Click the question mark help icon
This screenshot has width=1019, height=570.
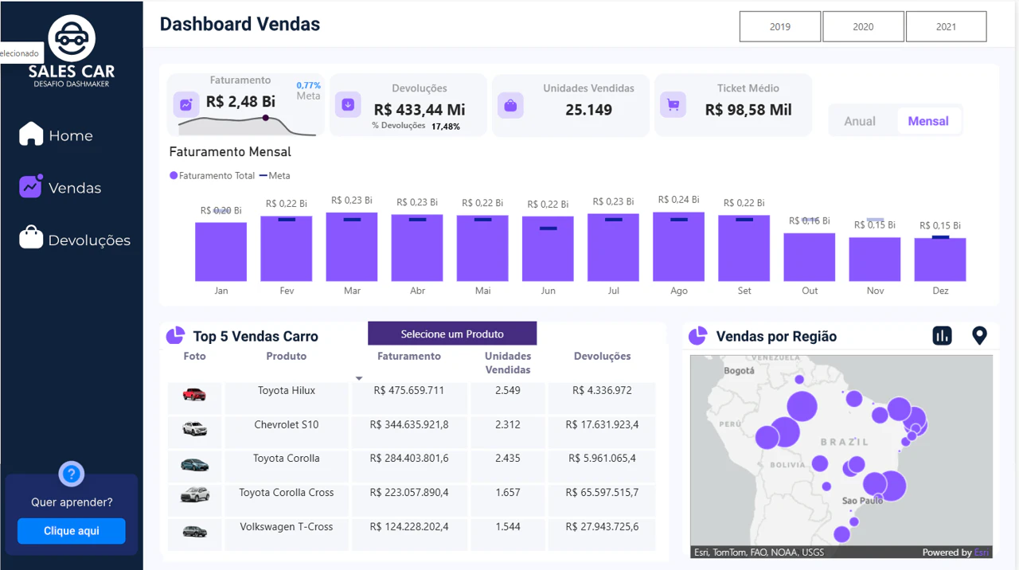click(x=72, y=475)
